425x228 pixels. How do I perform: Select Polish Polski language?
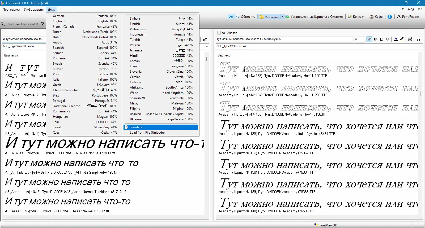tap(85, 74)
